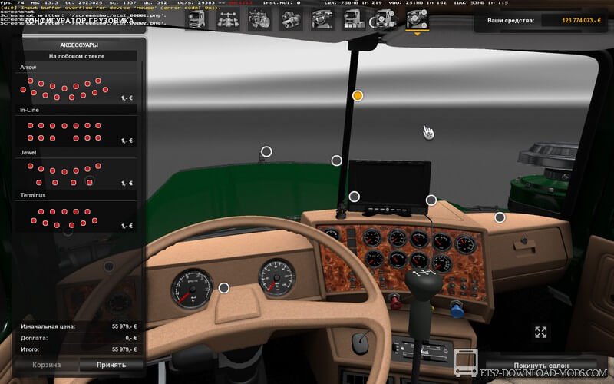Select slot marker on passenger-side dashboard

500,217
